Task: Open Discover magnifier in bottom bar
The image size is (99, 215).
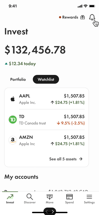Action: coord(30,197)
